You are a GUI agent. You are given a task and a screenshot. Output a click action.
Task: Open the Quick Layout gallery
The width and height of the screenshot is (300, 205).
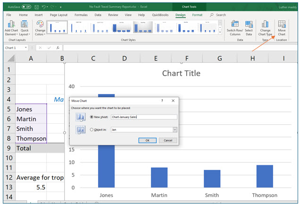[25, 28]
